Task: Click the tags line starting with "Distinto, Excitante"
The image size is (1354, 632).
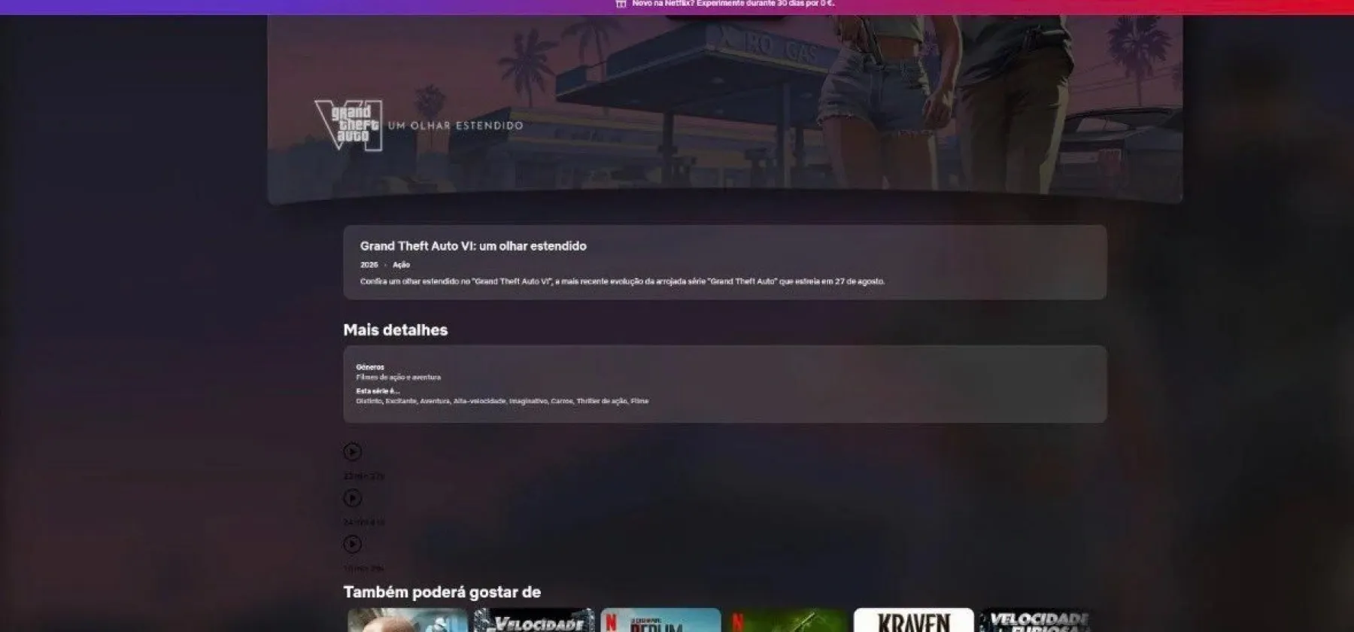Action: [x=502, y=401]
